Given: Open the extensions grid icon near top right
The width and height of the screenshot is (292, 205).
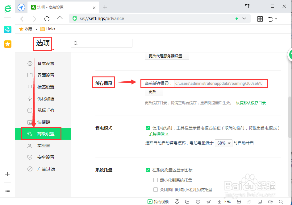Looking at the screenshot, I should [x=260, y=18].
